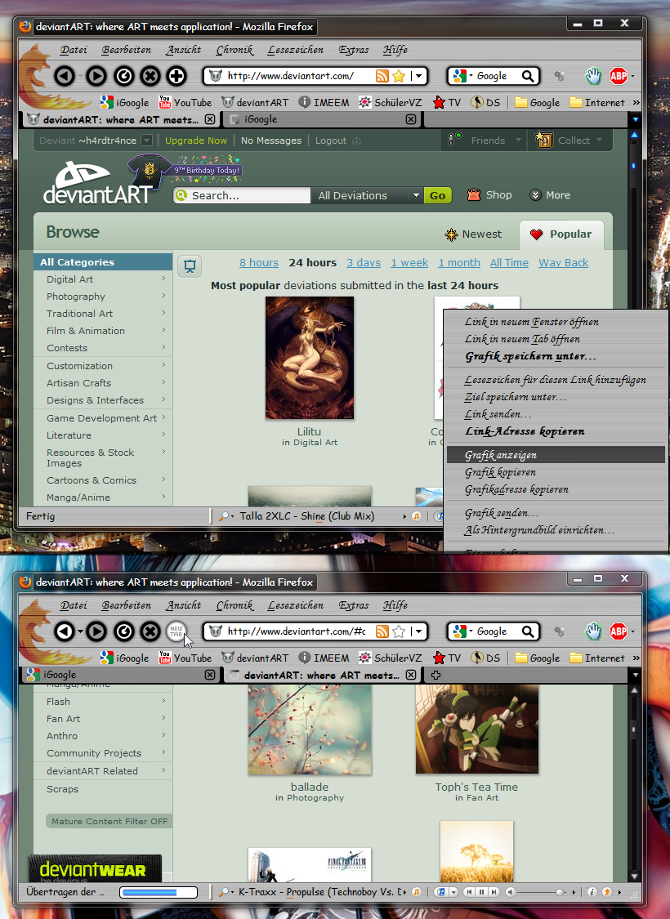The image size is (670, 919).
Task: Open the Lilitu artwork thumbnail
Action: tap(310, 358)
